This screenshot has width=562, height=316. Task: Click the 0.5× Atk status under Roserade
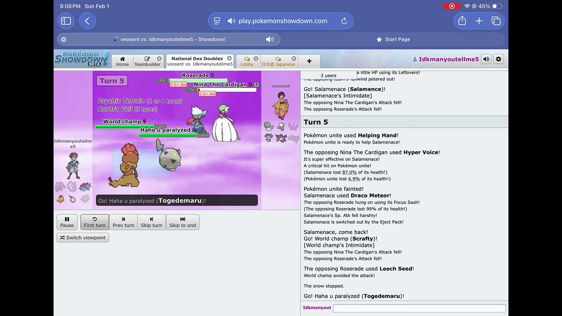coord(178,85)
